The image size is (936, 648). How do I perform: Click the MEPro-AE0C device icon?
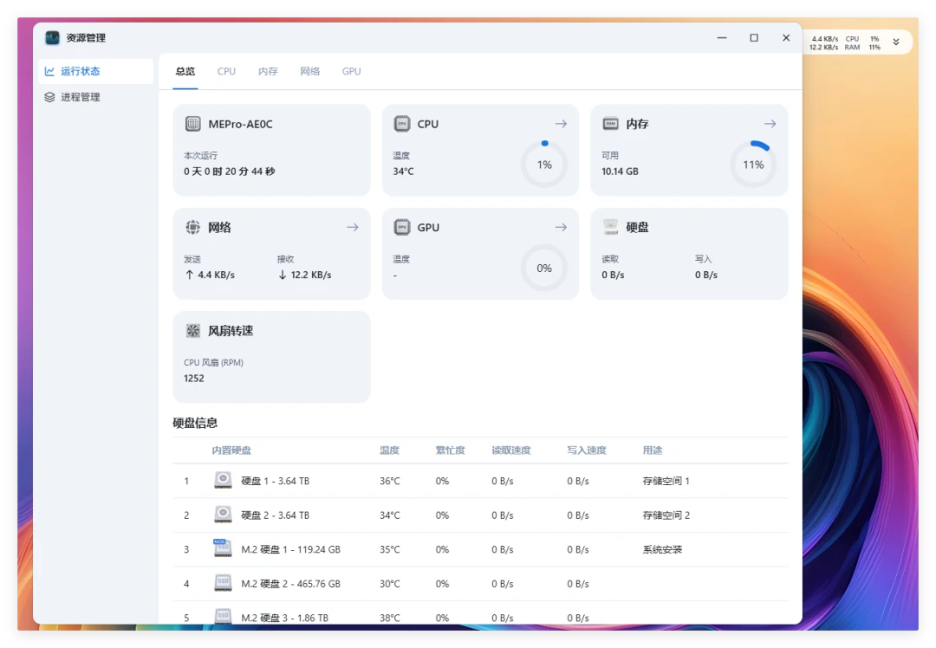click(192, 124)
